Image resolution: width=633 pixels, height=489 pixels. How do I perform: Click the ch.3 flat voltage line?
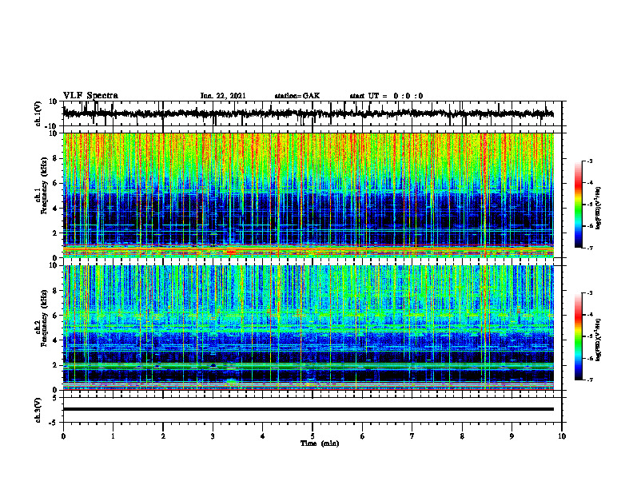click(308, 409)
